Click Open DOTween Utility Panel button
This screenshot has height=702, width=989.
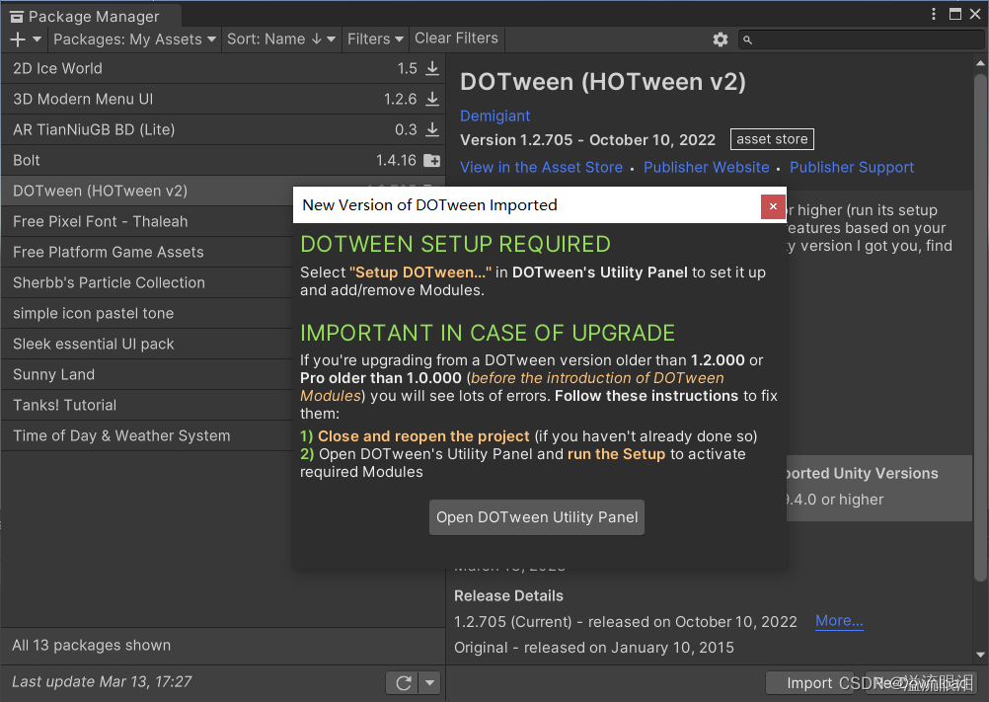pyautogui.click(x=537, y=517)
